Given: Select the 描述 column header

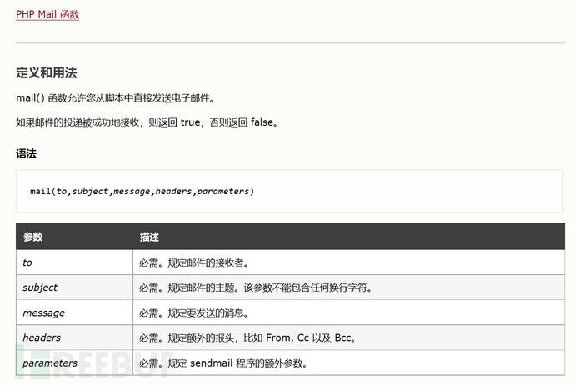Looking at the screenshot, I should 348,237.
